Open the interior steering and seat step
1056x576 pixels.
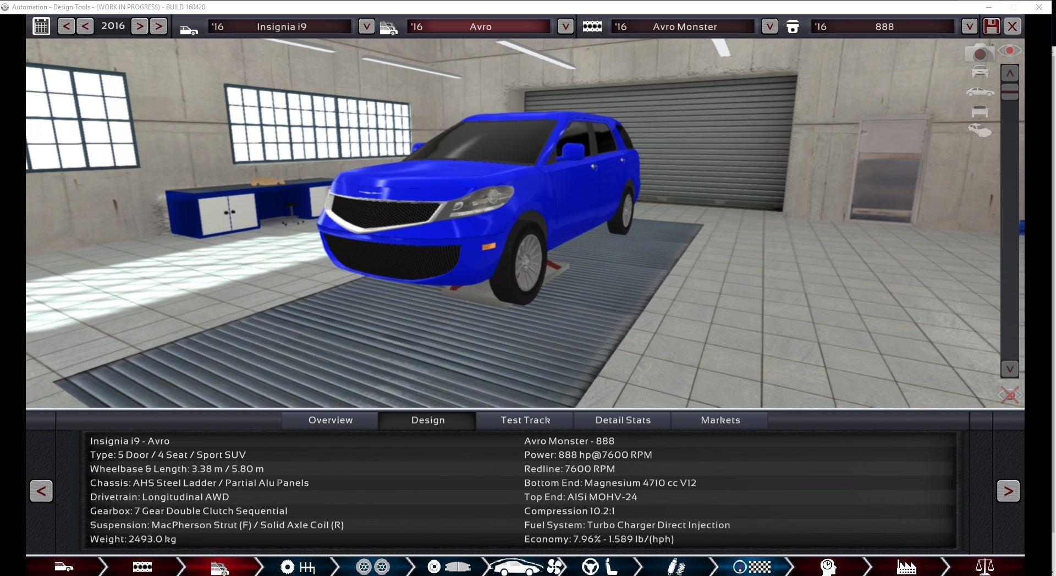coord(599,567)
